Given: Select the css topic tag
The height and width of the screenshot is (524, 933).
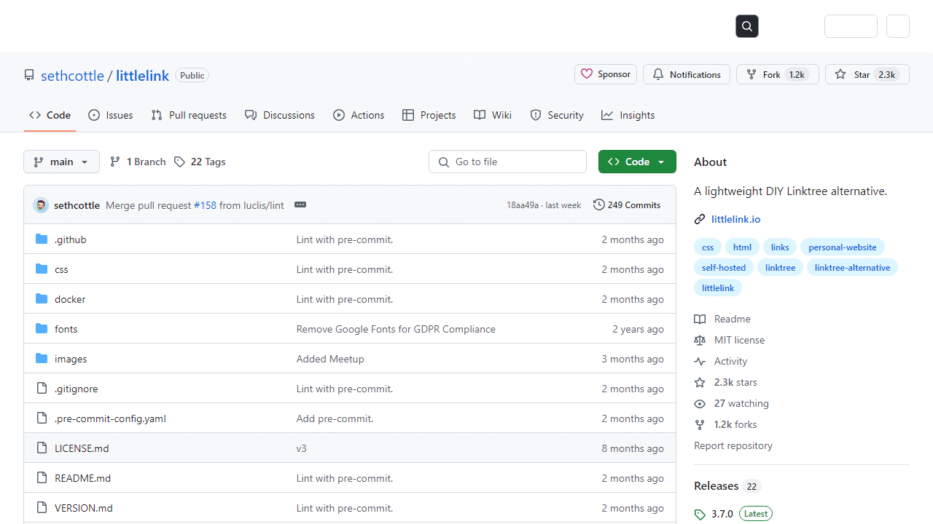Looking at the screenshot, I should coord(708,247).
